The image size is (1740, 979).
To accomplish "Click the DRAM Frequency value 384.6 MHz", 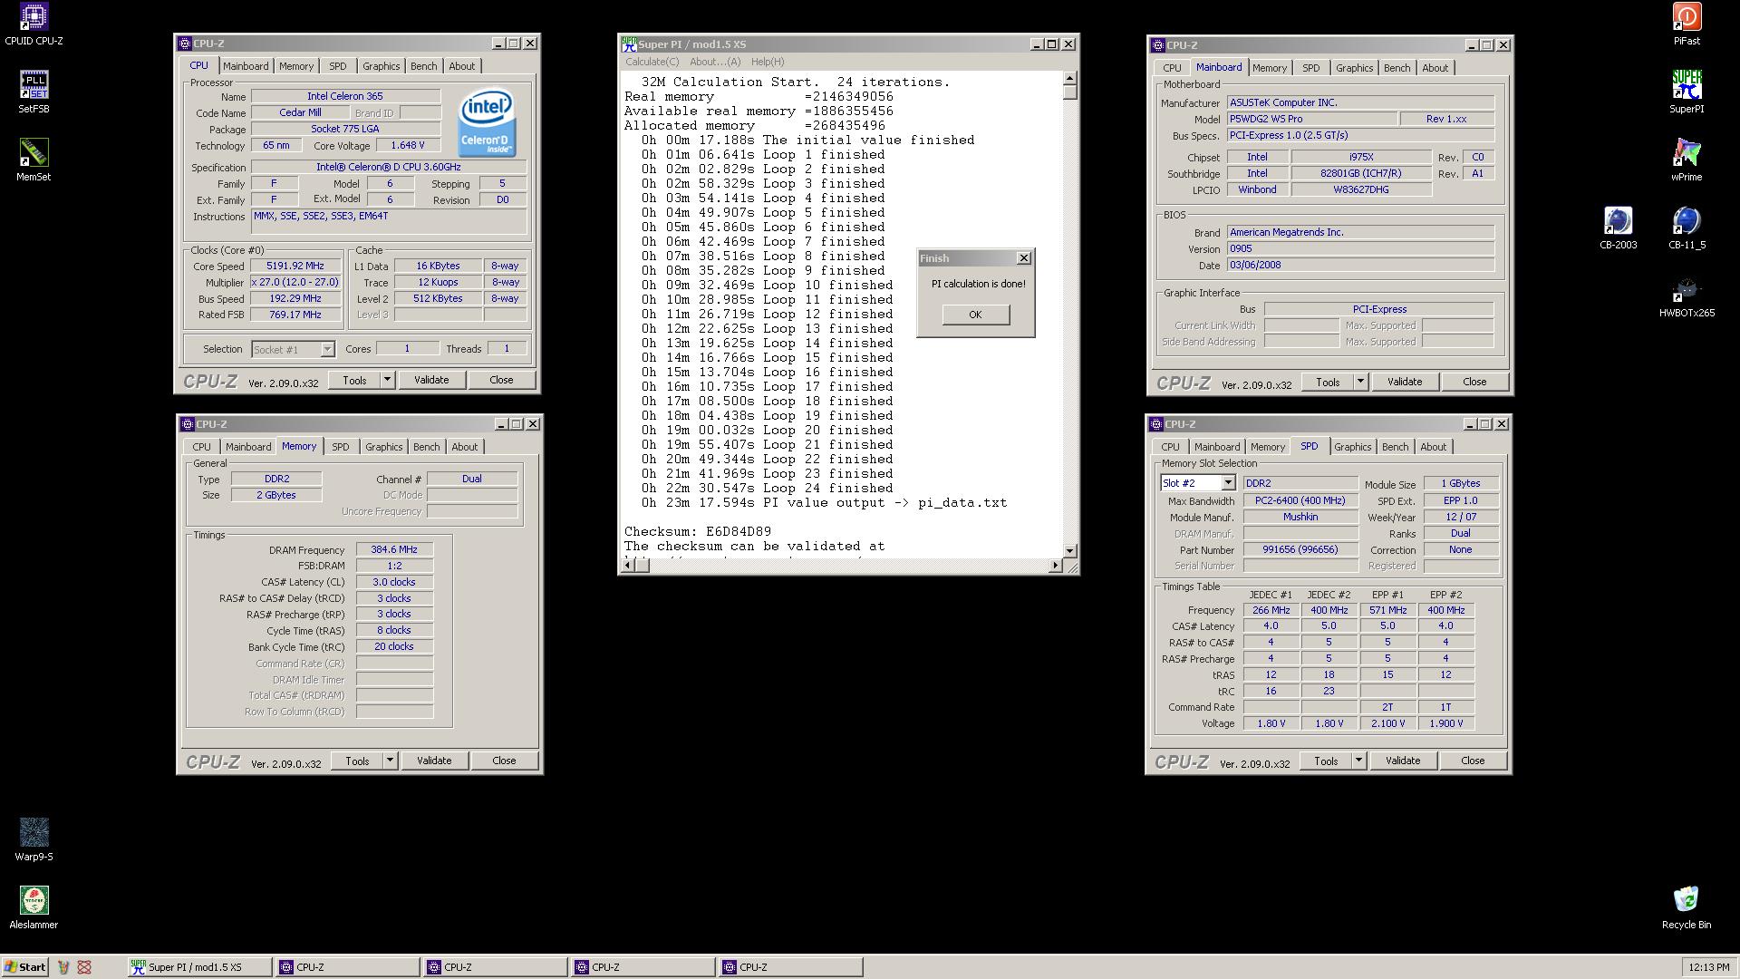I will 394,550.
